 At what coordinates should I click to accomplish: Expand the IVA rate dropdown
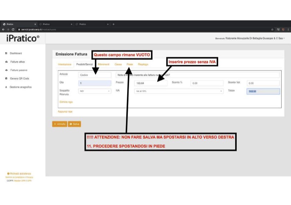click(178, 91)
